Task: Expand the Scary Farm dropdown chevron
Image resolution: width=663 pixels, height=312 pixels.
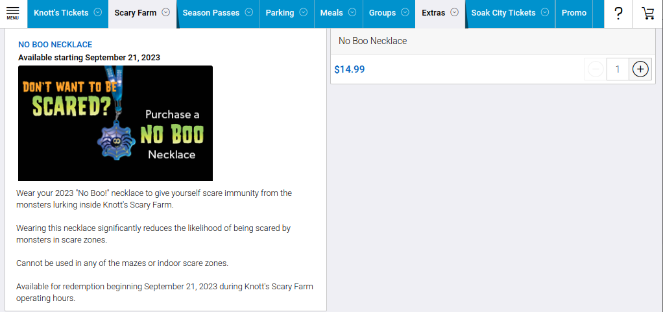Action: pyautogui.click(x=165, y=12)
